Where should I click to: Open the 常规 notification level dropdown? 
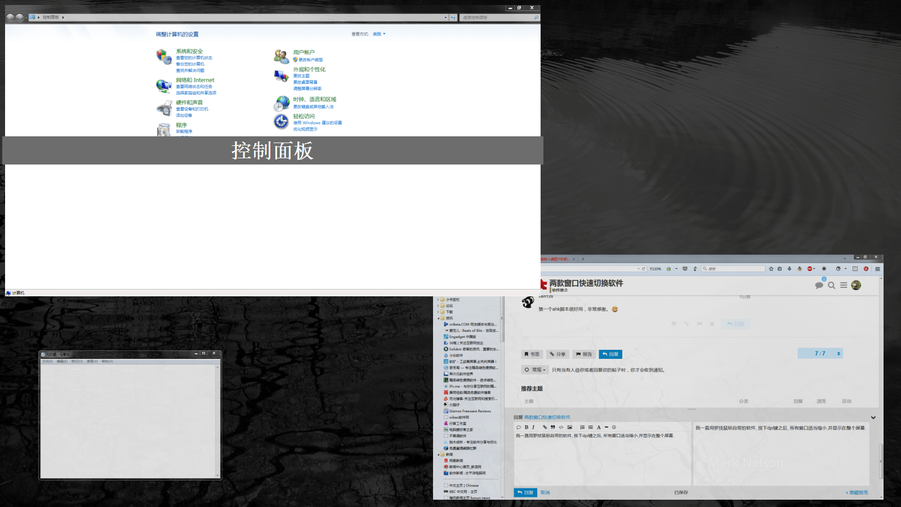tap(535, 370)
